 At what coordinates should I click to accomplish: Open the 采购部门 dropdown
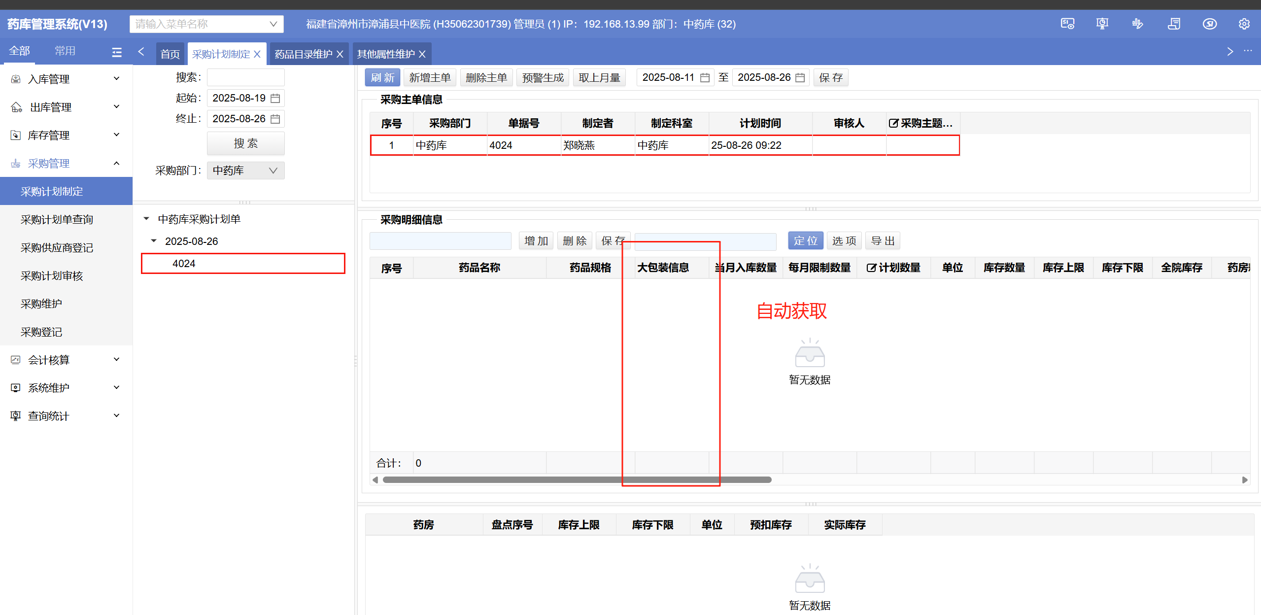pos(245,171)
